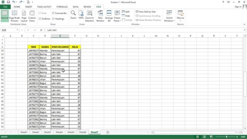Select the JENIS KELAMIN header cell
Viewport: 247px width, 139px height.
pyautogui.click(x=60, y=47)
